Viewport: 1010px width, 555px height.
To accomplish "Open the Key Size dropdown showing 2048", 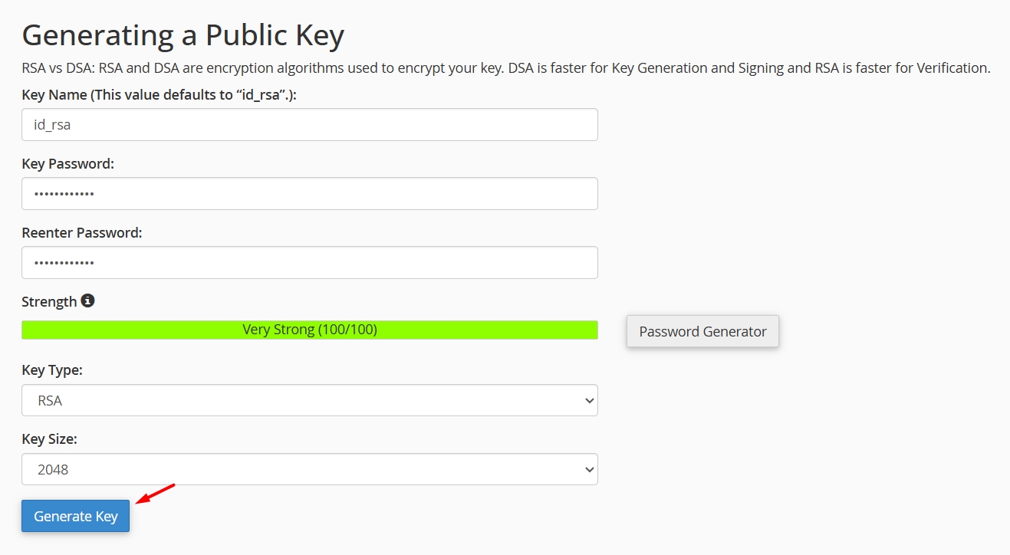I will (x=309, y=469).
